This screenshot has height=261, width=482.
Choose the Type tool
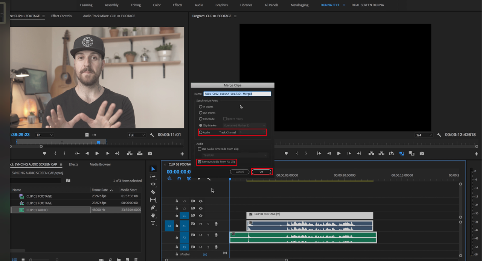tap(153, 223)
